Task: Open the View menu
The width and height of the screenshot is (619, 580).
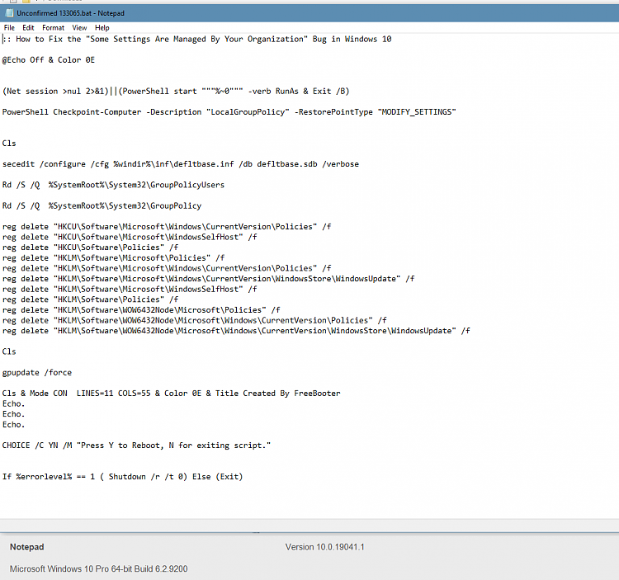Action: (x=79, y=27)
